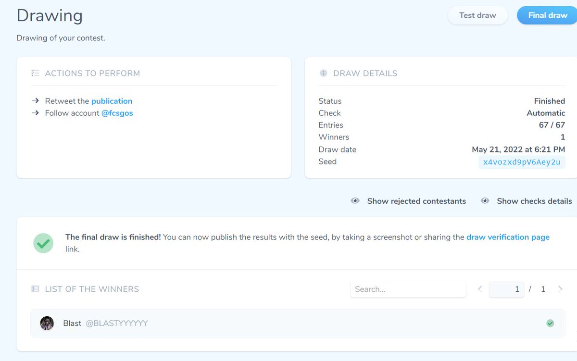
Task: Open the retweet publication link
Action: tap(112, 101)
